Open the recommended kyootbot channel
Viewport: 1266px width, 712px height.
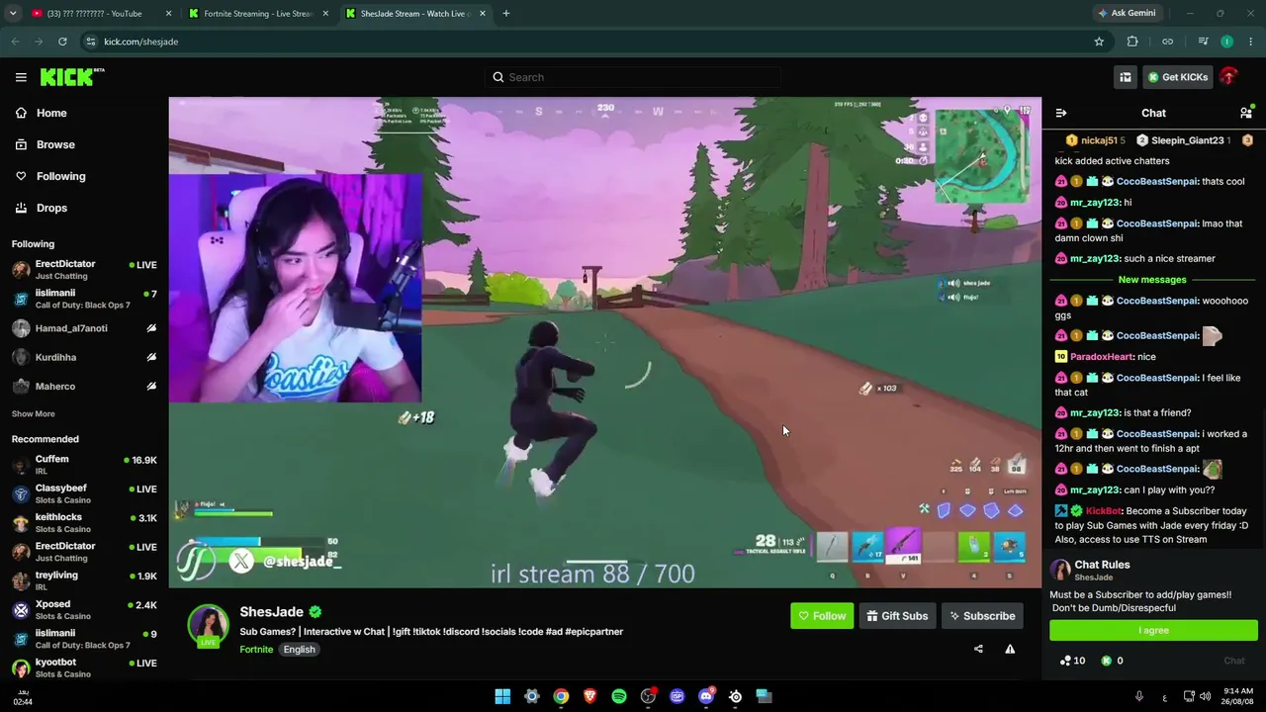coord(83,667)
